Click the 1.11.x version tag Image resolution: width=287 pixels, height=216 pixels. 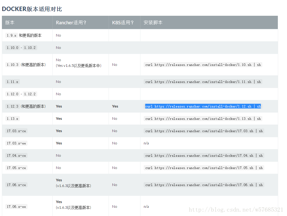pyautogui.click(x=12, y=82)
